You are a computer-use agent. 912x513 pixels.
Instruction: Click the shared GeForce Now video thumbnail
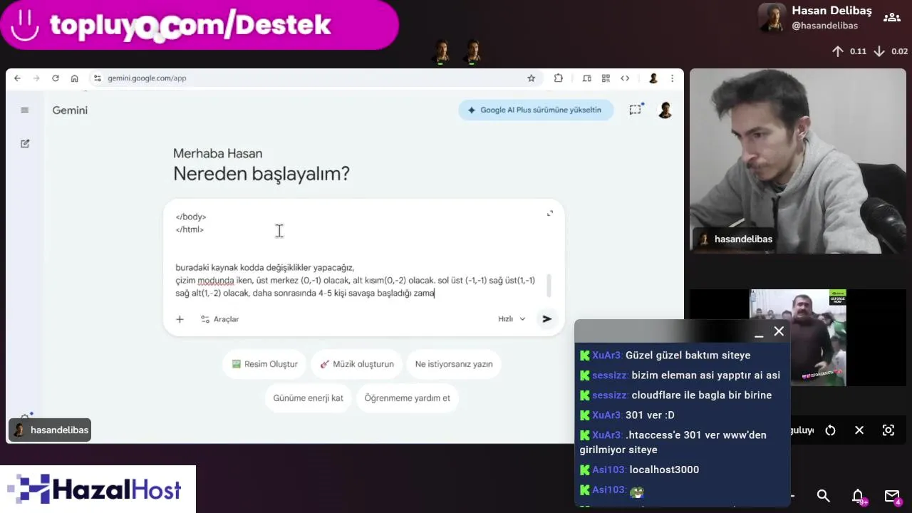click(x=798, y=337)
